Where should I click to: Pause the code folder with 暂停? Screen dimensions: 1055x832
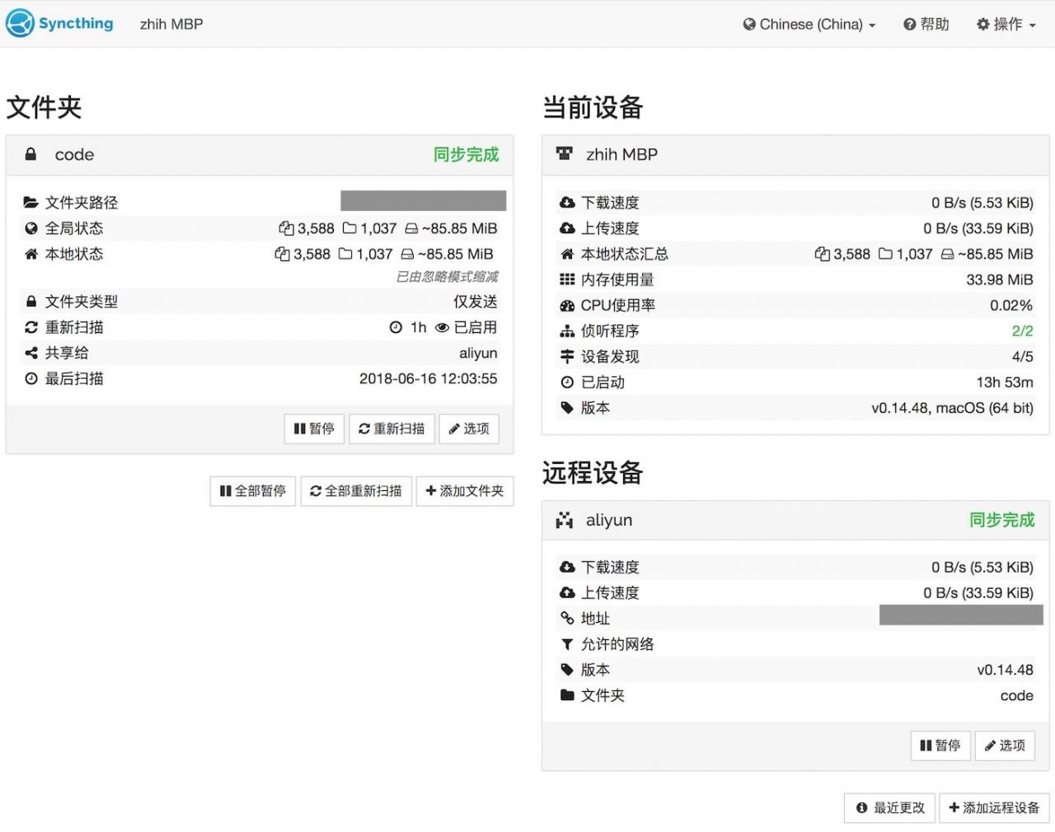[314, 428]
